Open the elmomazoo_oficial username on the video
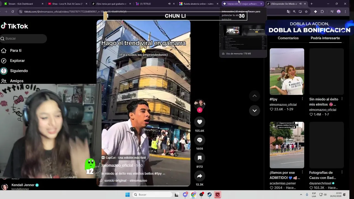The height and width of the screenshot is (199, 354). (x=117, y=165)
